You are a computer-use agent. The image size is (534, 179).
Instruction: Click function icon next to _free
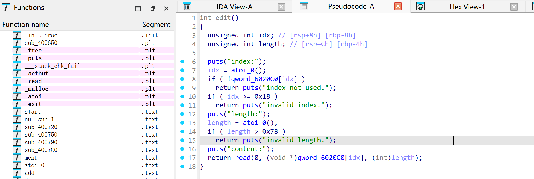click(x=17, y=51)
